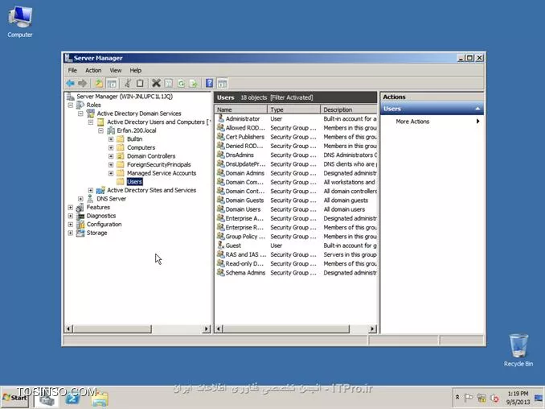Click the Export List icon in the toolbar

click(x=193, y=83)
